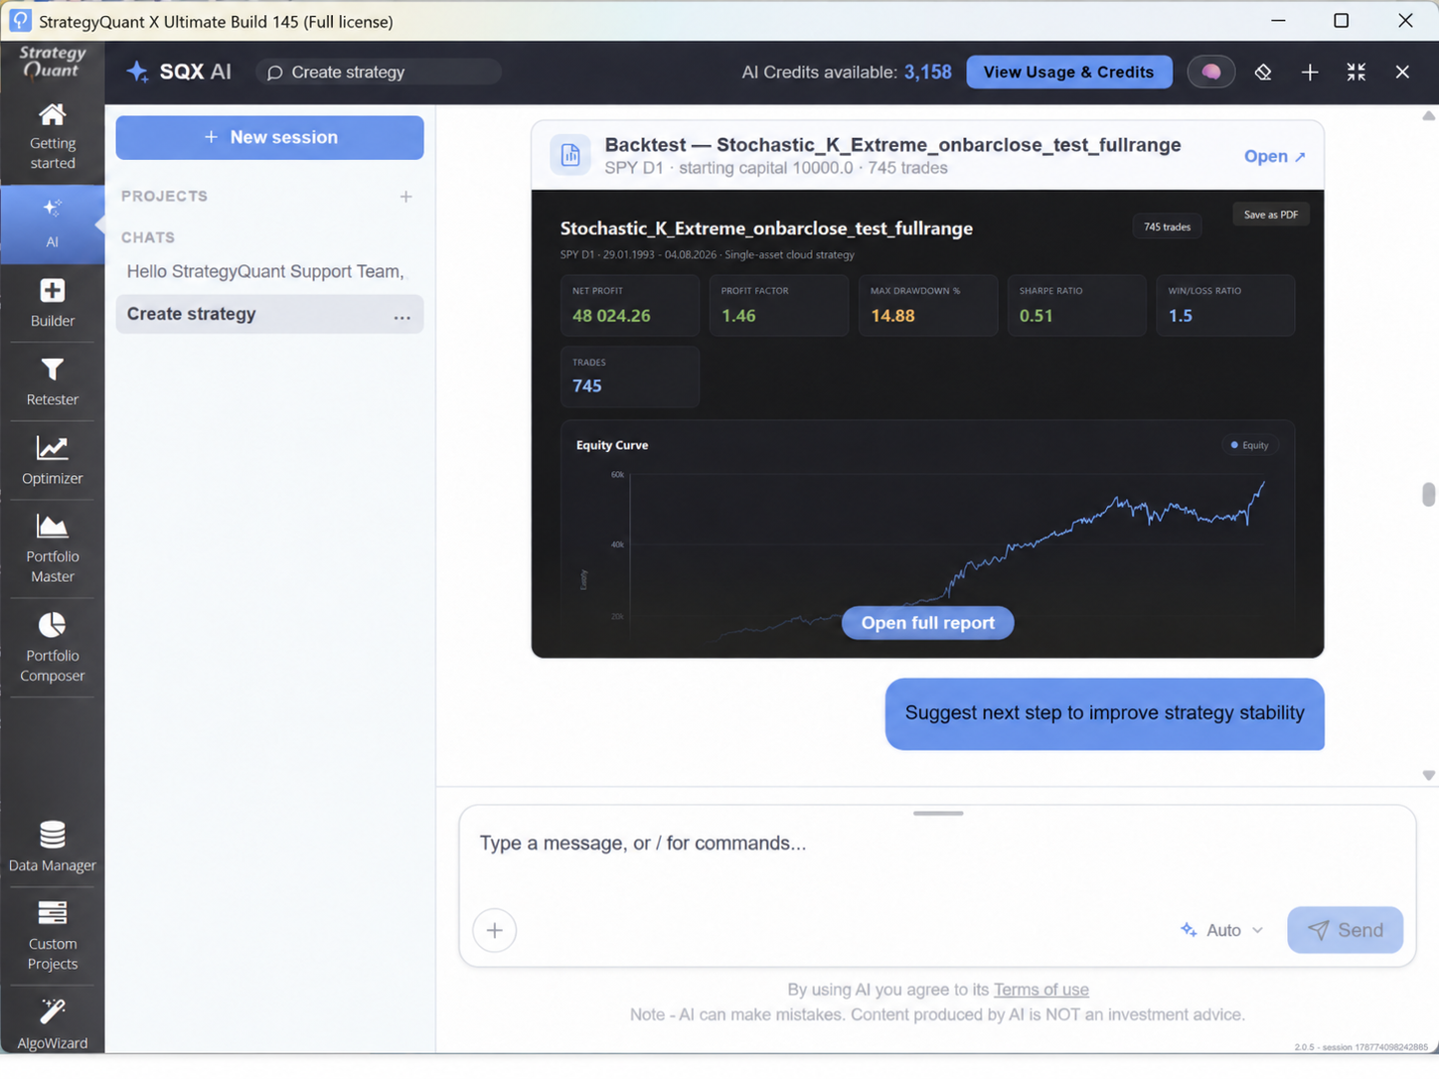Open the Optimizer module
1439x1079 pixels.
52,460
